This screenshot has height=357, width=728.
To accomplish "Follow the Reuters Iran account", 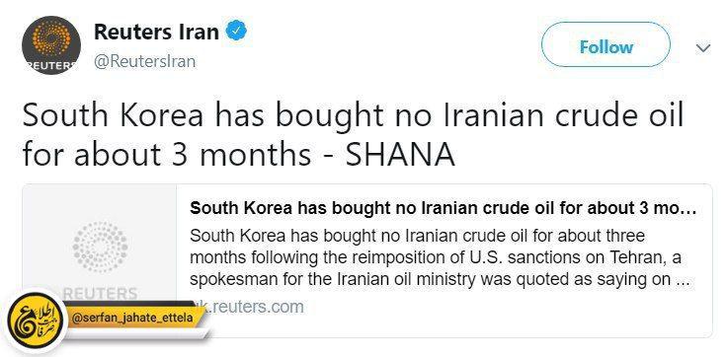I will [606, 46].
